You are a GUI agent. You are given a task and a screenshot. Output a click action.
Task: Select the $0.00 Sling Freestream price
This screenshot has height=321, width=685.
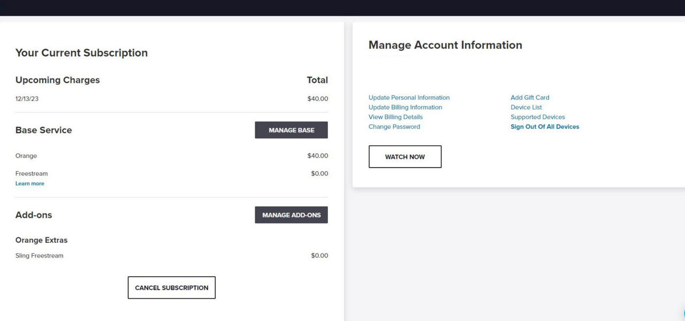pos(319,256)
